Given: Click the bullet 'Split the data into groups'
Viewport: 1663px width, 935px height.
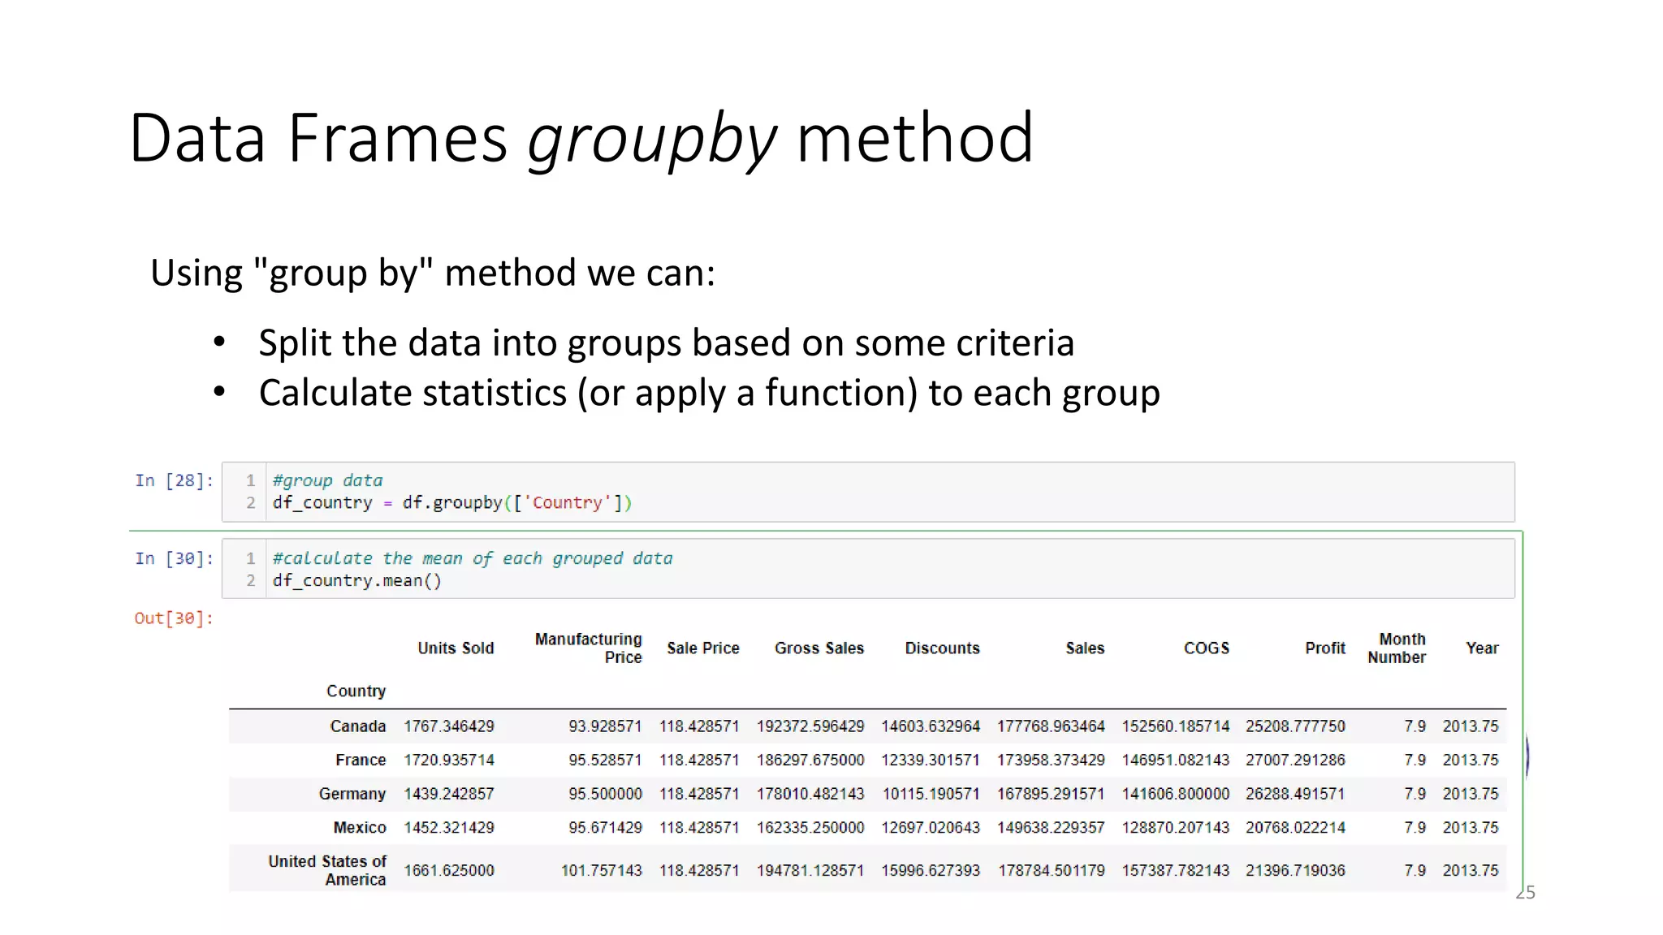Looking at the screenshot, I should click(666, 343).
